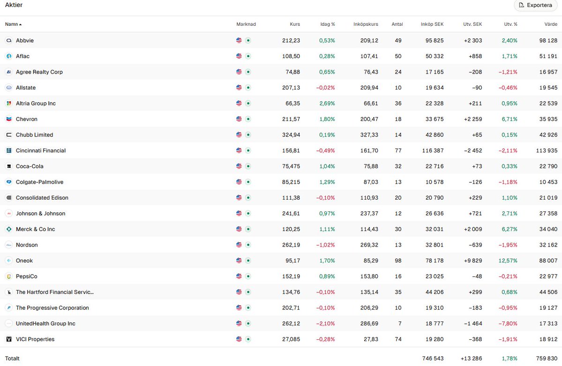
Task: Sort by Inköpskurs column header
Action: (x=366, y=24)
